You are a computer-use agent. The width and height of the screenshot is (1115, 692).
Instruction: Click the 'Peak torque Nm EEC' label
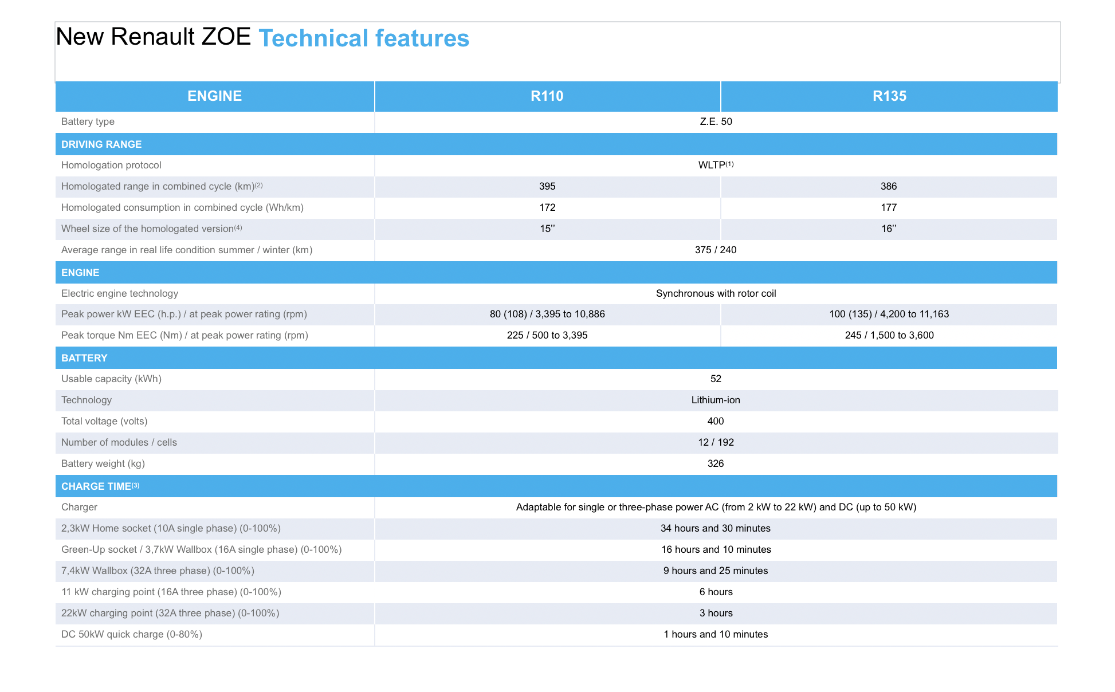pyautogui.click(x=184, y=335)
